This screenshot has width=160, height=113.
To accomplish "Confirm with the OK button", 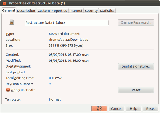I will pos(99,109).
